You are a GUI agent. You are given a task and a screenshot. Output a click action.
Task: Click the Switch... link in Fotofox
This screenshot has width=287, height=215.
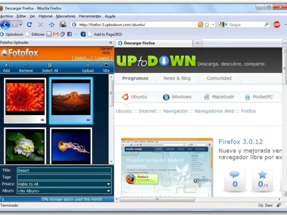coord(82,58)
